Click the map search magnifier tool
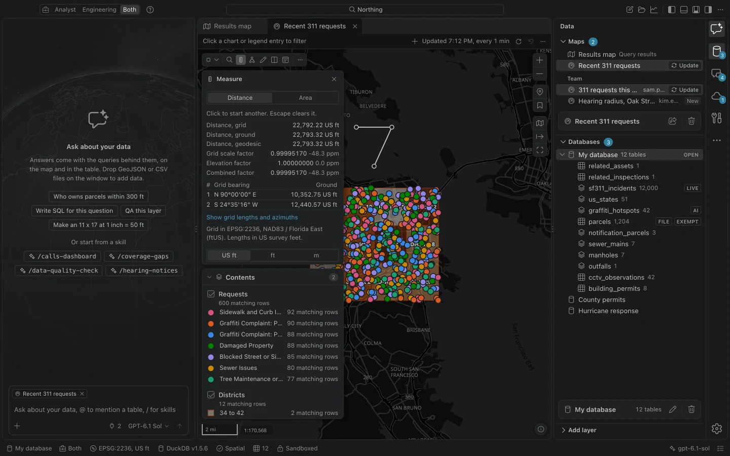Image resolution: width=730 pixels, height=456 pixels. coord(230,60)
